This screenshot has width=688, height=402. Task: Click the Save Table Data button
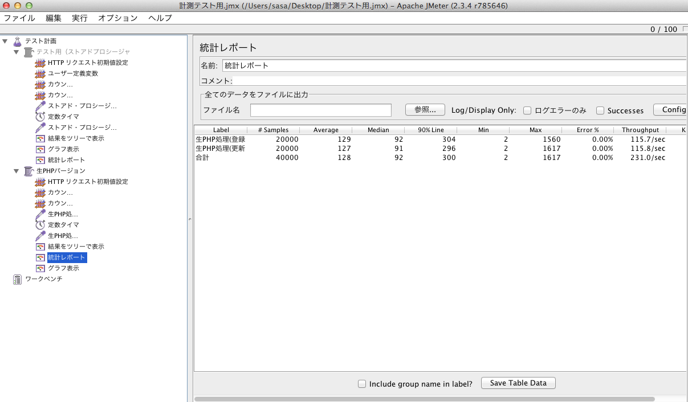tap(518, 383)
